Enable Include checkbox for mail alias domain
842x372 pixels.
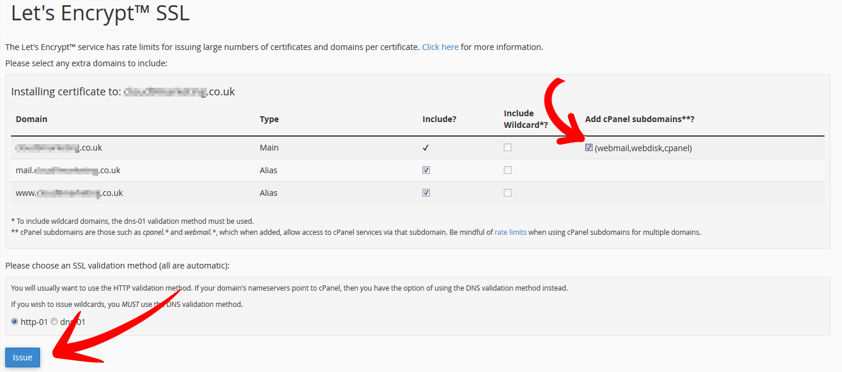(426, 170)
